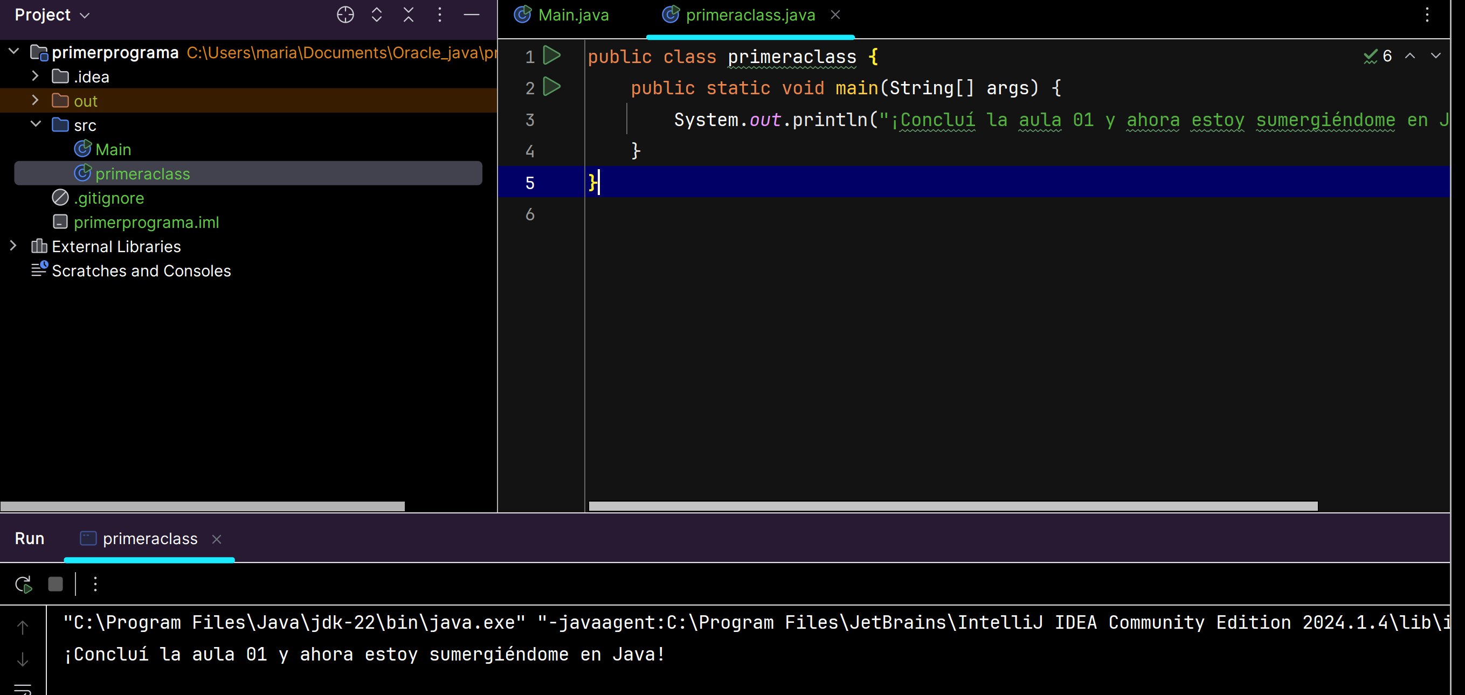The image size is (1465, 695).
Task: Select primeraclass in the project tree
Action: [248, 173]
